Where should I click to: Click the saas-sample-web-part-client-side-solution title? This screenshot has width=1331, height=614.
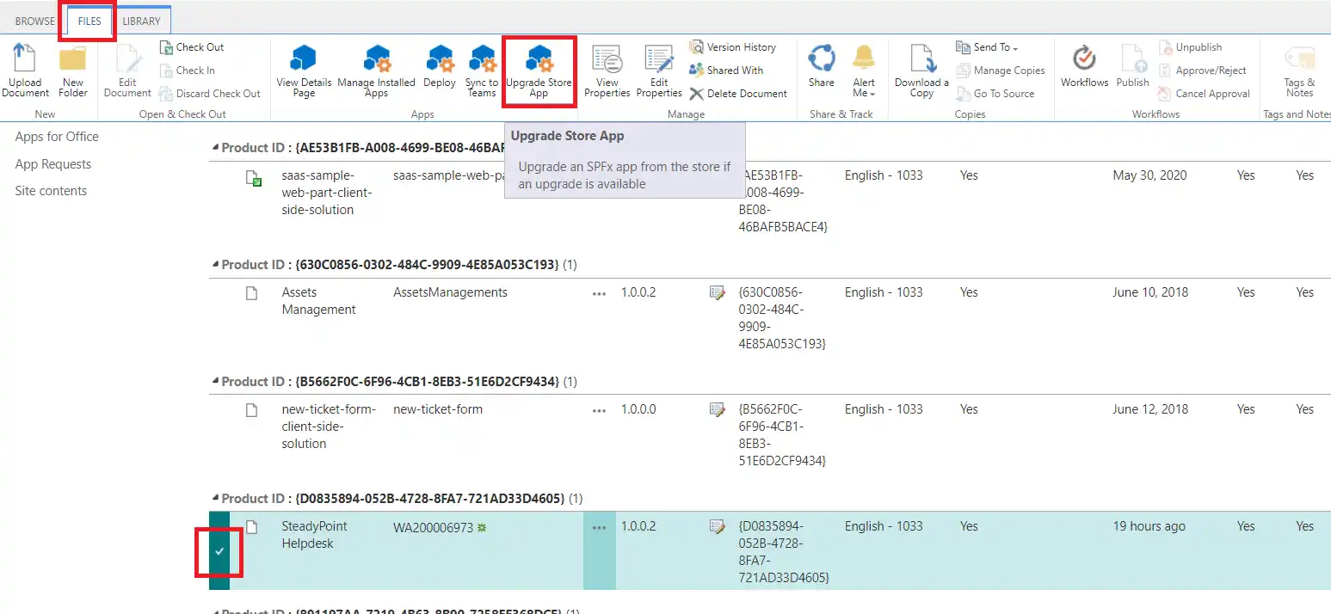tap(329, 193)
